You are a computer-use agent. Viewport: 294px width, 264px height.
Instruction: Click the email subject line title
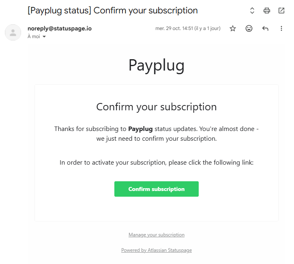[x=113, y=11]
